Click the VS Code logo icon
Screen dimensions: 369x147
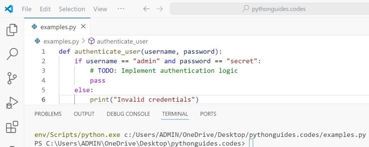(x=9, y=9)
